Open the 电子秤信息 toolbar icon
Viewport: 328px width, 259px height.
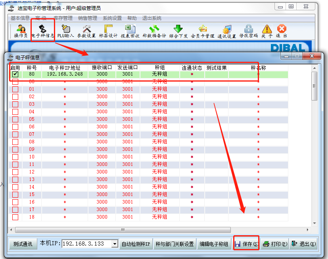coord(43,31)
